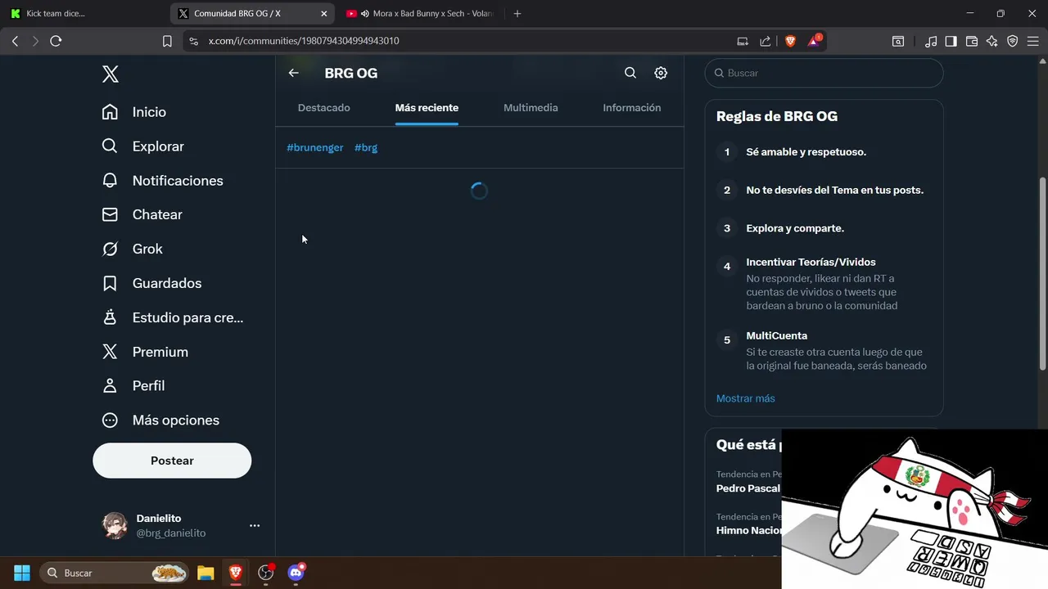Click the Postear button
Viewport: 1048px width, 589px height.
click(172, 461)
